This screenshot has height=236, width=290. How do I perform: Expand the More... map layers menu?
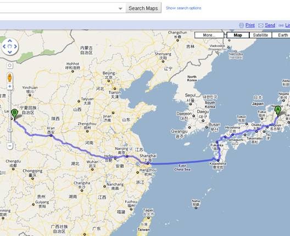pyautogui.click(x=209, y=35)
